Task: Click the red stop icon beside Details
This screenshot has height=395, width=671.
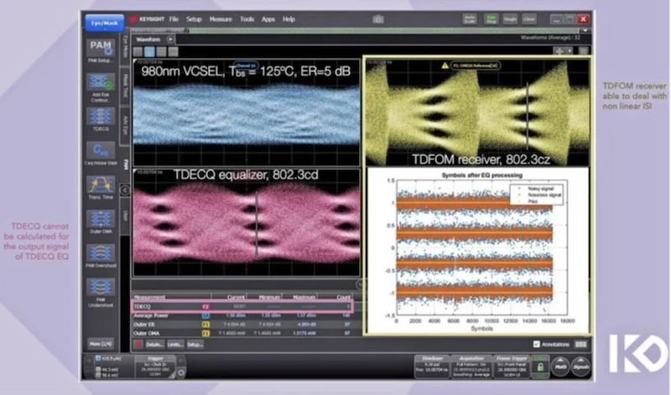Action: click(138, 344)
